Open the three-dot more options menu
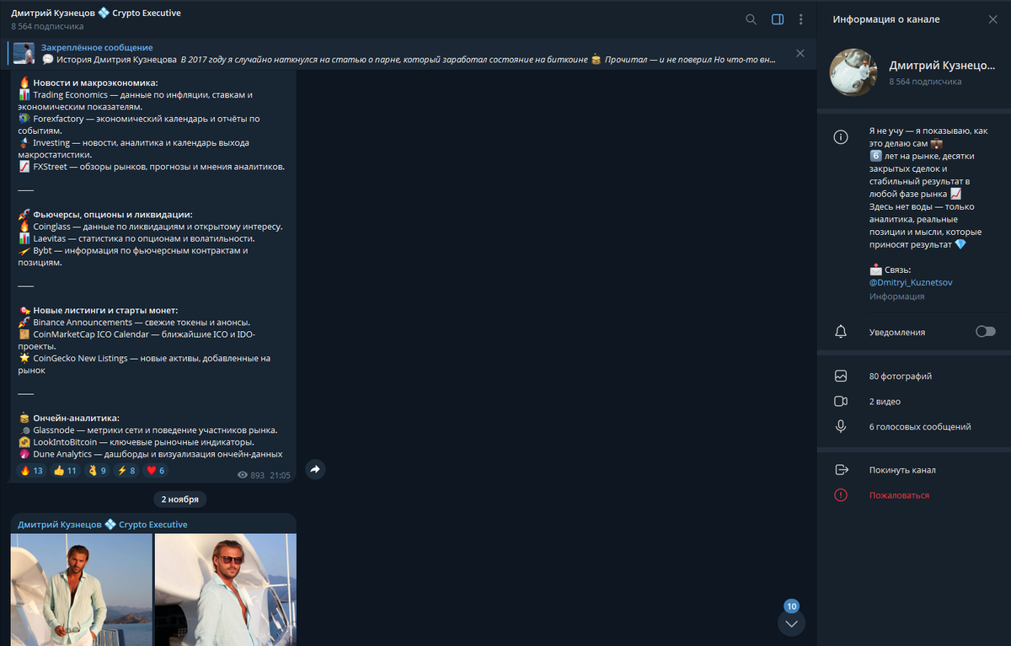This screenshot has height=646, width=1011. point(800,19)
